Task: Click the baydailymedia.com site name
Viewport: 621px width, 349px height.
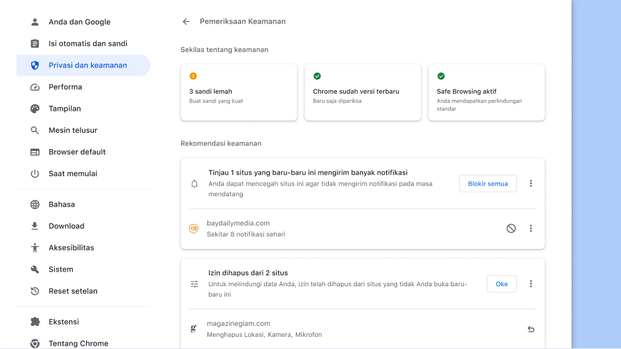Action: click(x=238, y=224)
